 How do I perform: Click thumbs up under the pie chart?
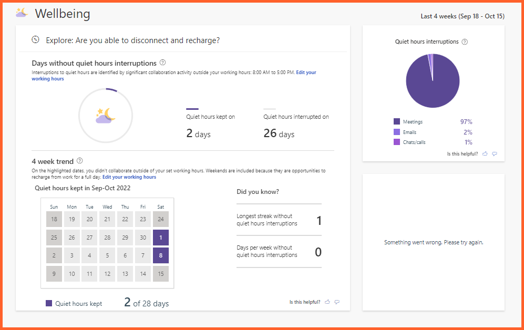485,154
